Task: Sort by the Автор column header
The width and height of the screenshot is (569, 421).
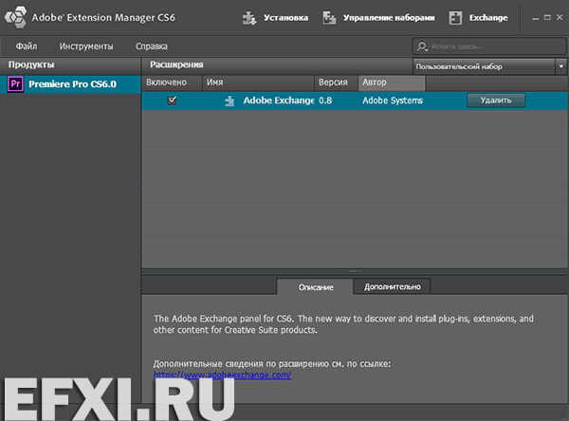Action: coord(392,82)
